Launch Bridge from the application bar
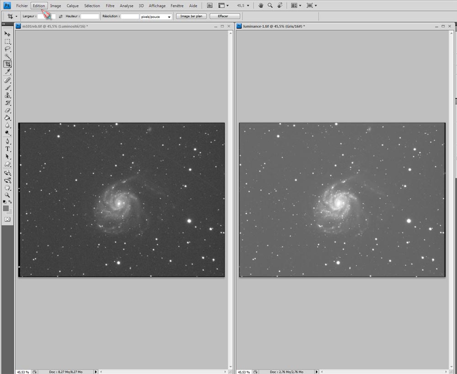Screen dimensions: 457x374 point(209,5)
